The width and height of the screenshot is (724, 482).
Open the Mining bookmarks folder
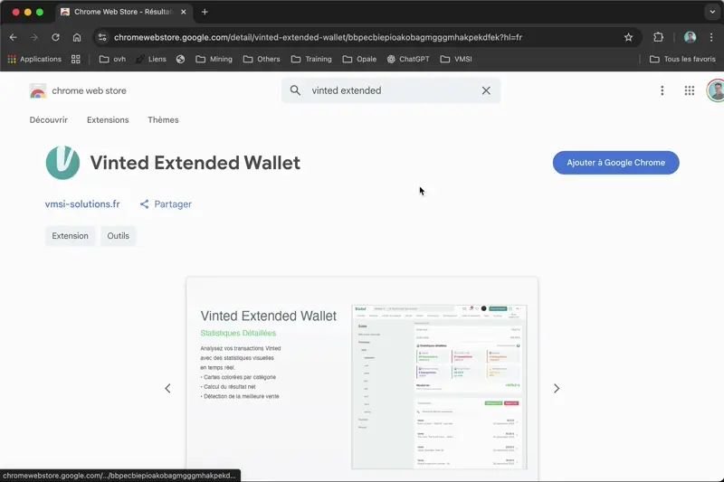tap(214, 59)
